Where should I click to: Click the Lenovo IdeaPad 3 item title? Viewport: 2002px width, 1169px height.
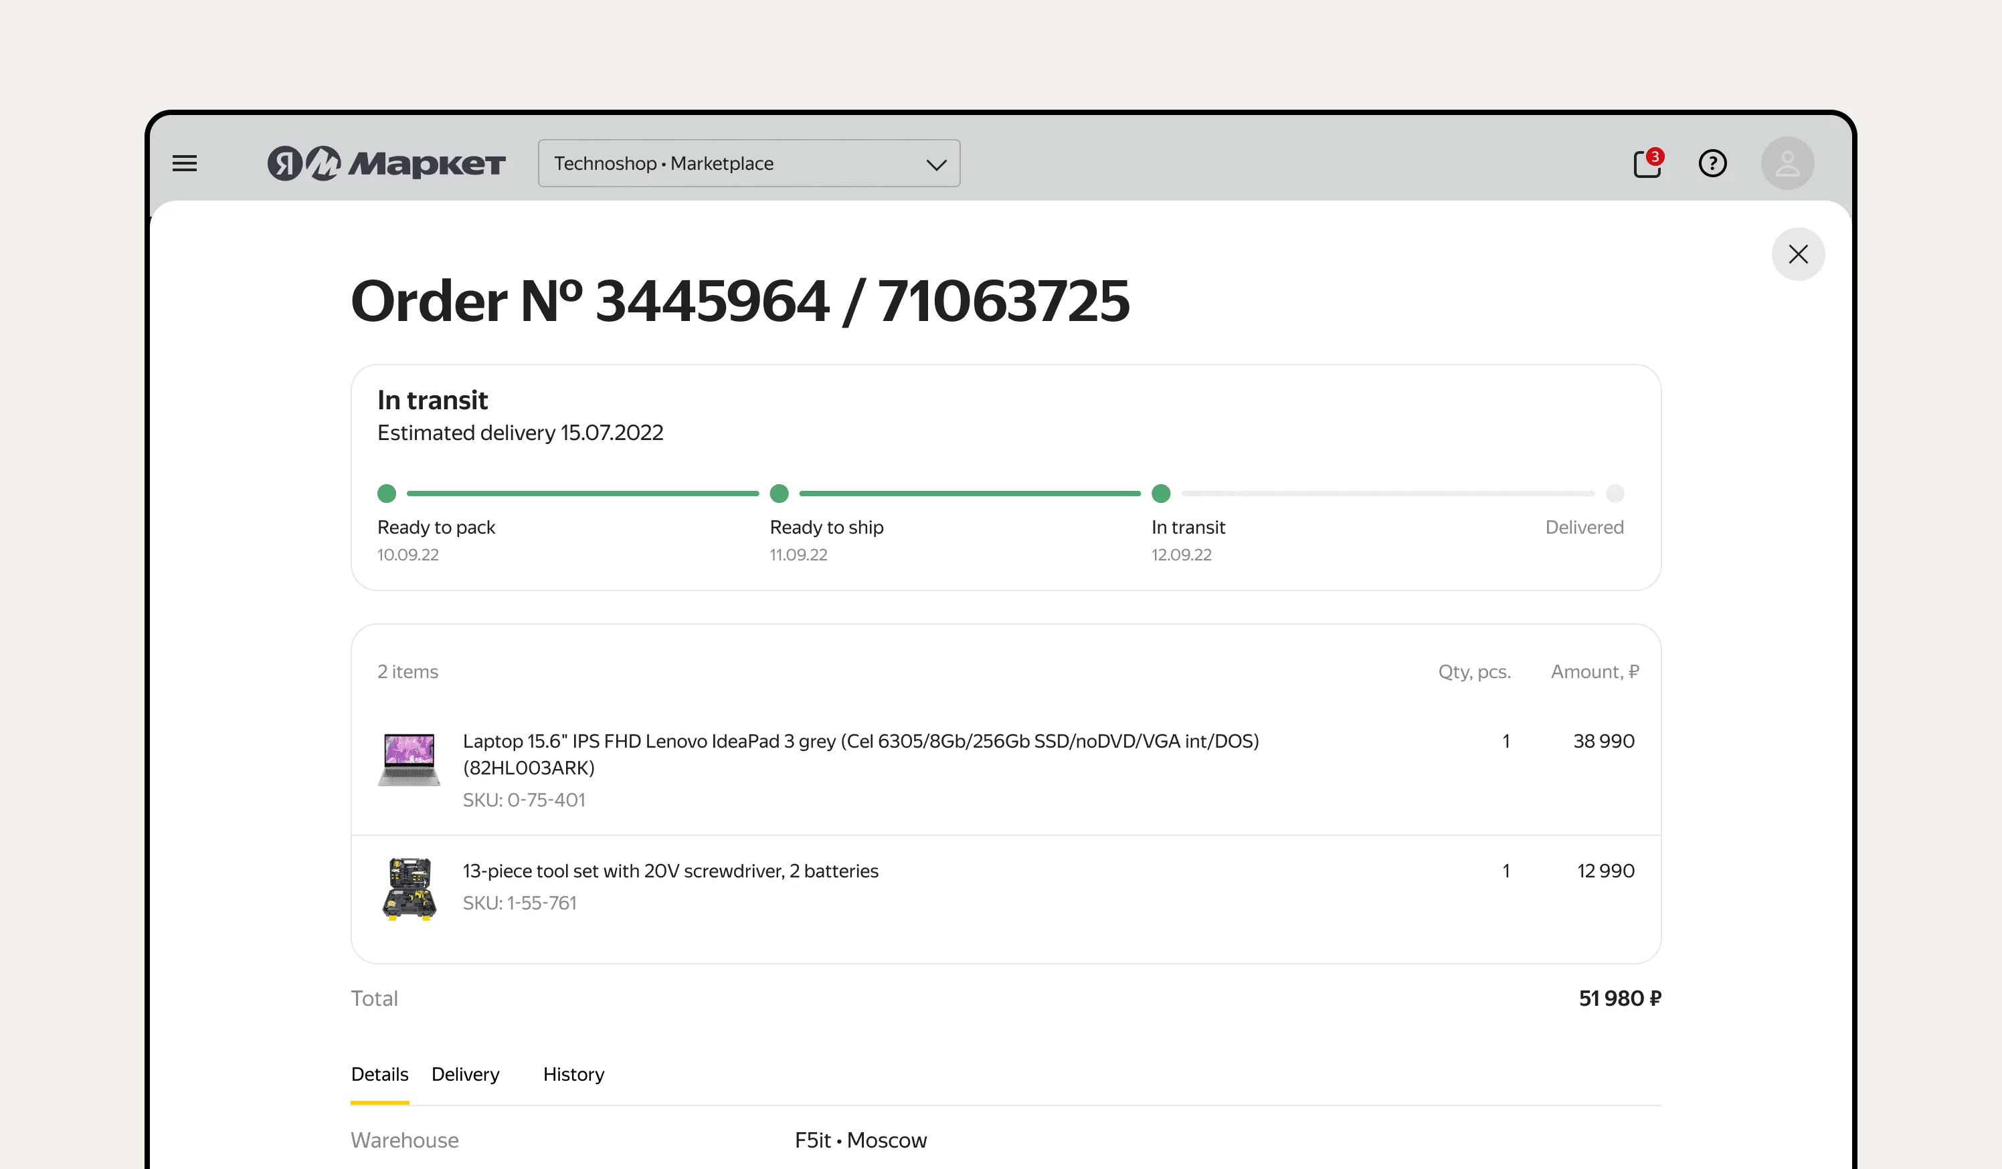point(860,754)
